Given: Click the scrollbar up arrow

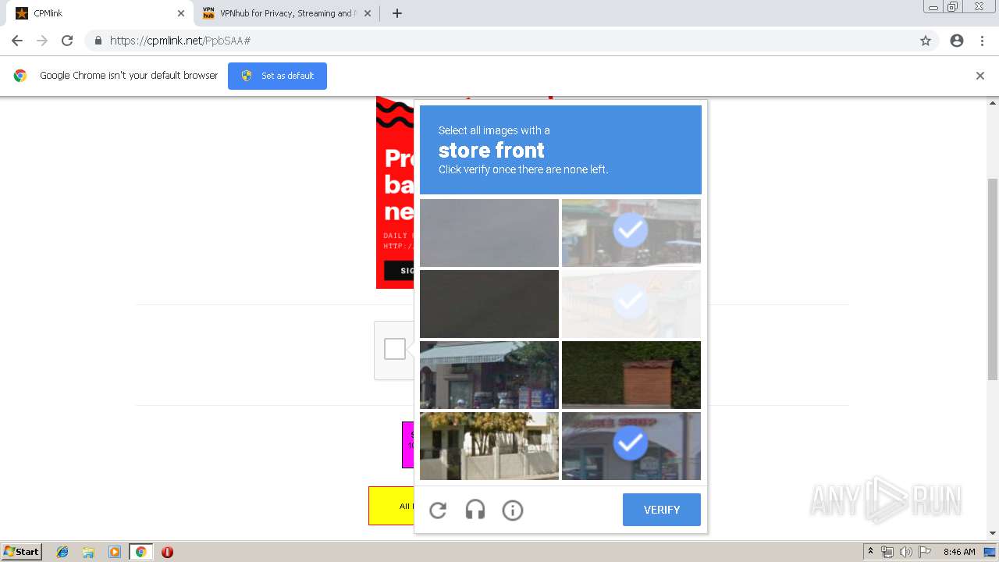Looking at the screenshot, I should tap(993, 102).
